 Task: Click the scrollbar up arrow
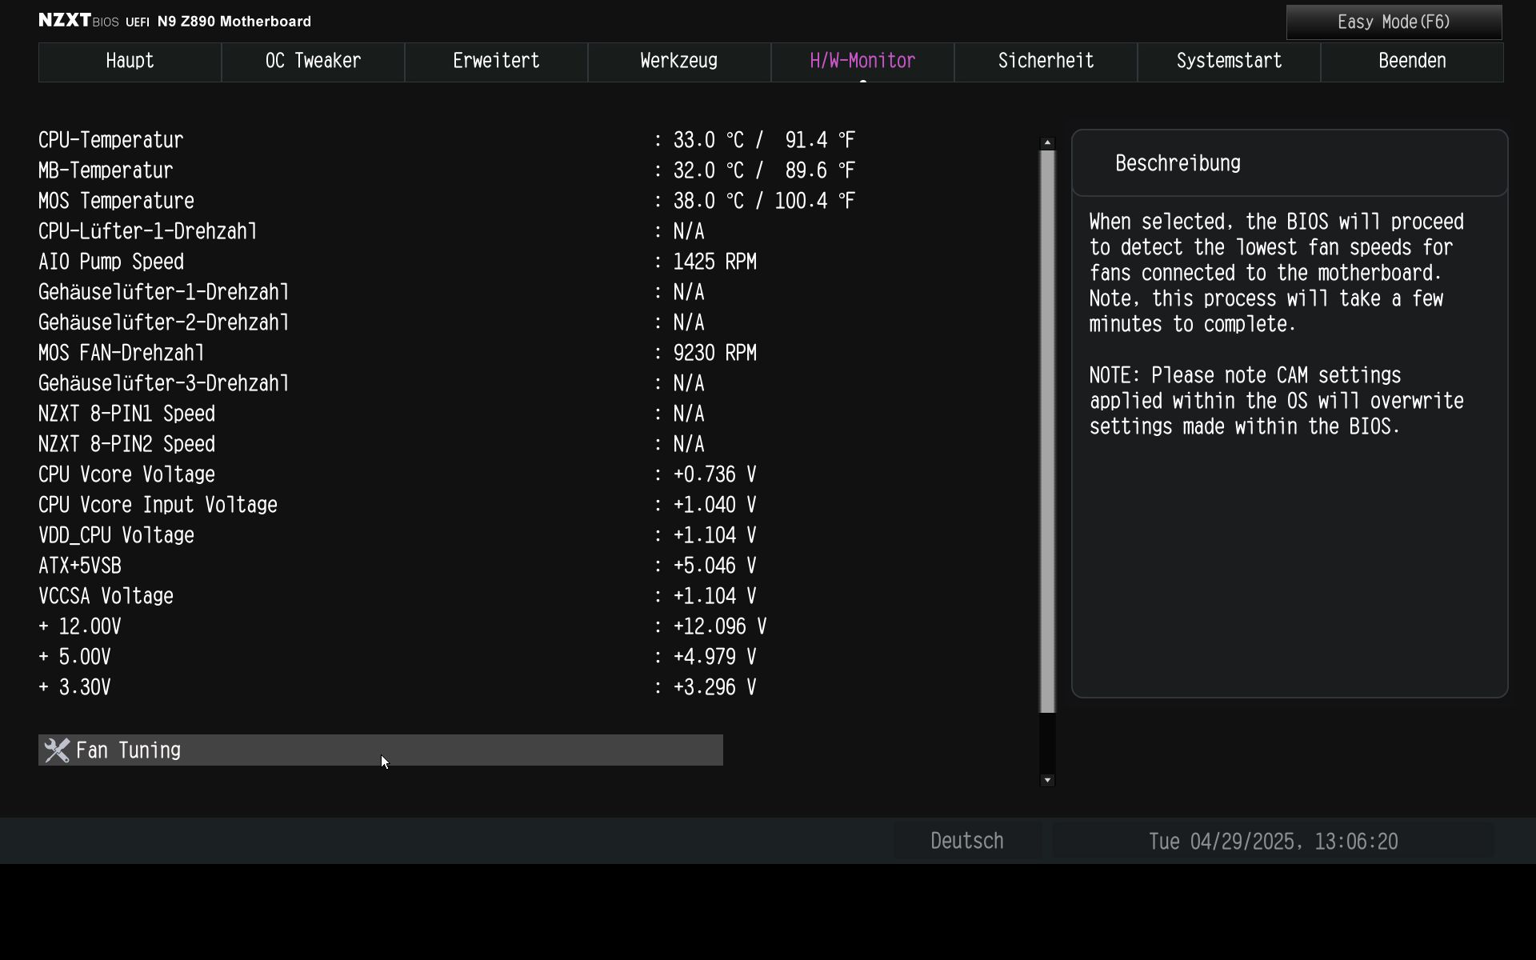click(x=1047, y=143)
